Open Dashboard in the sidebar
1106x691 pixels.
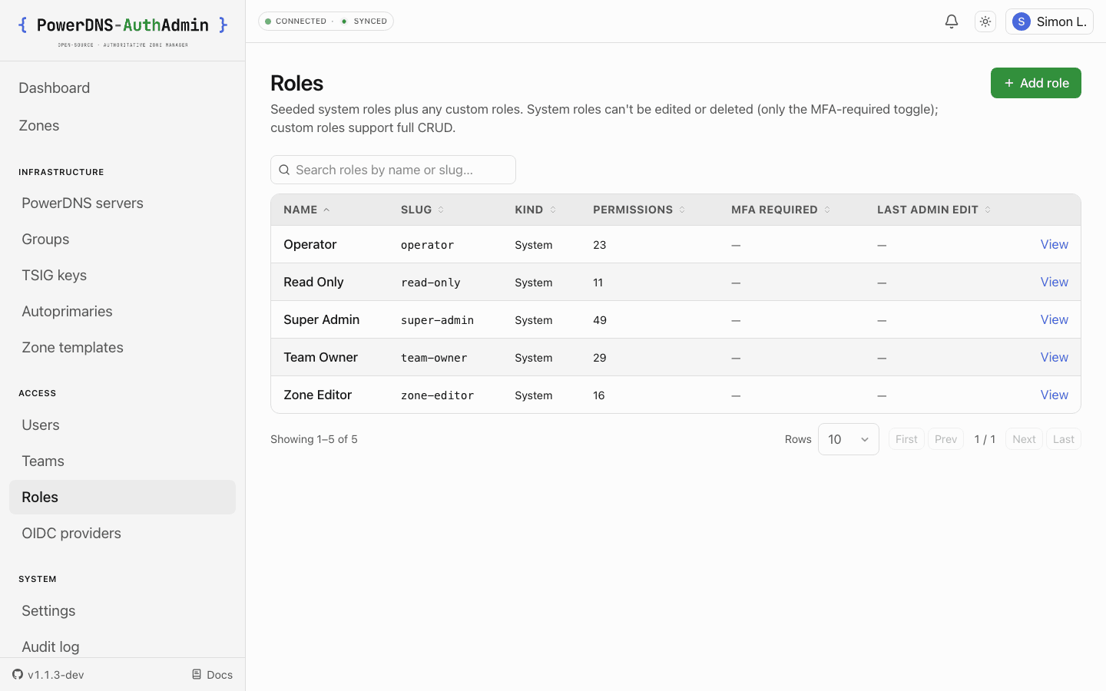pos(122,88)
